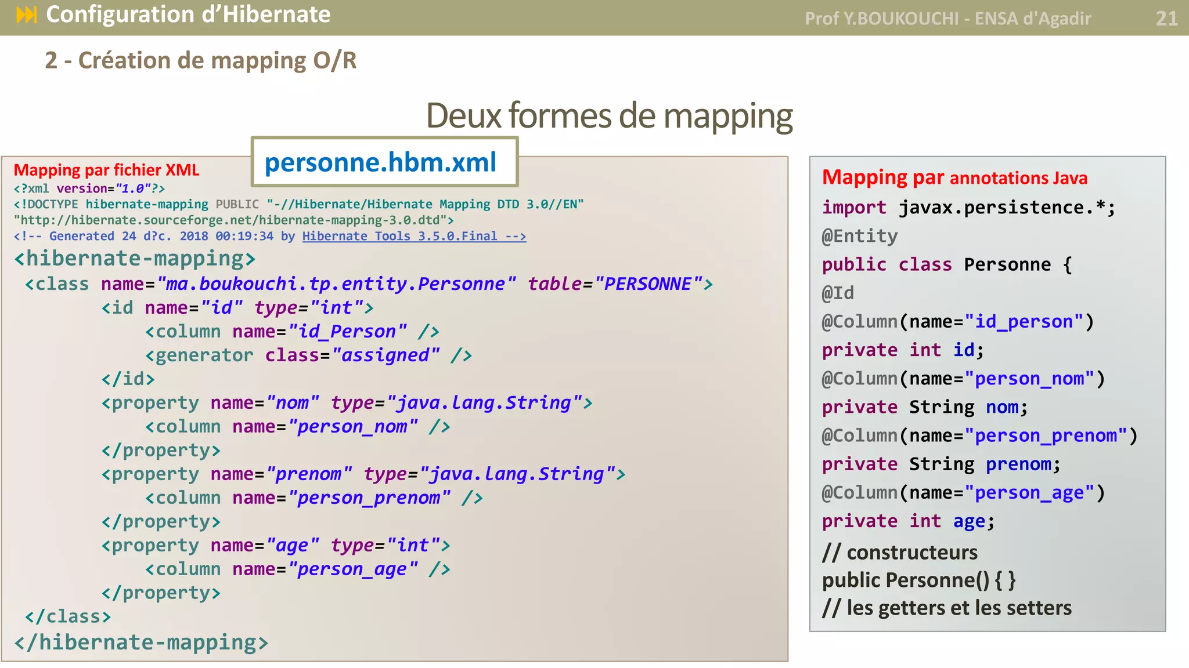Click the <property name="prenom"> line

coord(363,474)
